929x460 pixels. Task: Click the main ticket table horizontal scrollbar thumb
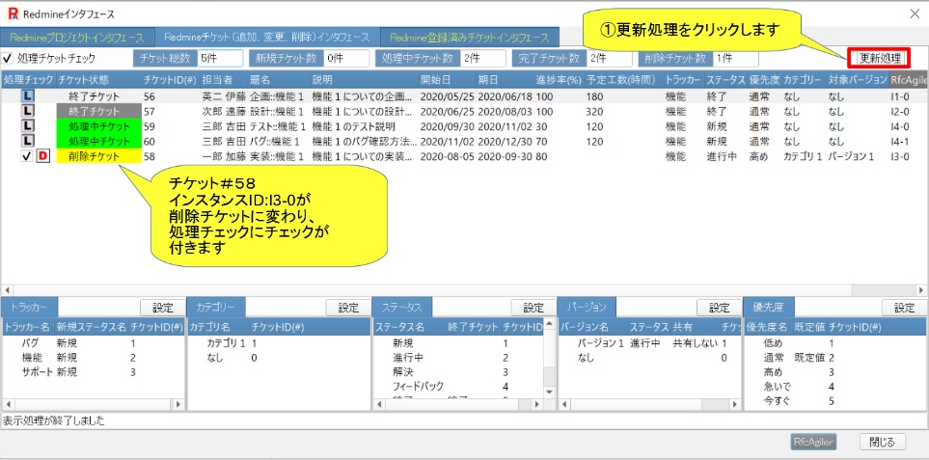point(431,290)
